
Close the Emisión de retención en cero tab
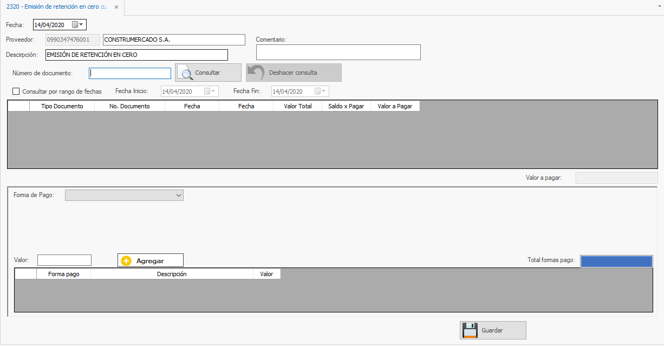tap(116, 7)
